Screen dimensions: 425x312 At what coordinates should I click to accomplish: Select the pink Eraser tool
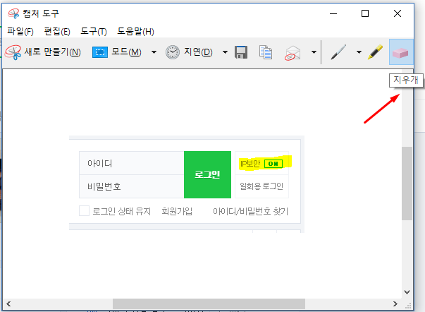(400, 52)
